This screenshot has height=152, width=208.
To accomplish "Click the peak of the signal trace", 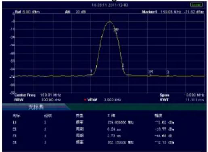I will 110,22.
